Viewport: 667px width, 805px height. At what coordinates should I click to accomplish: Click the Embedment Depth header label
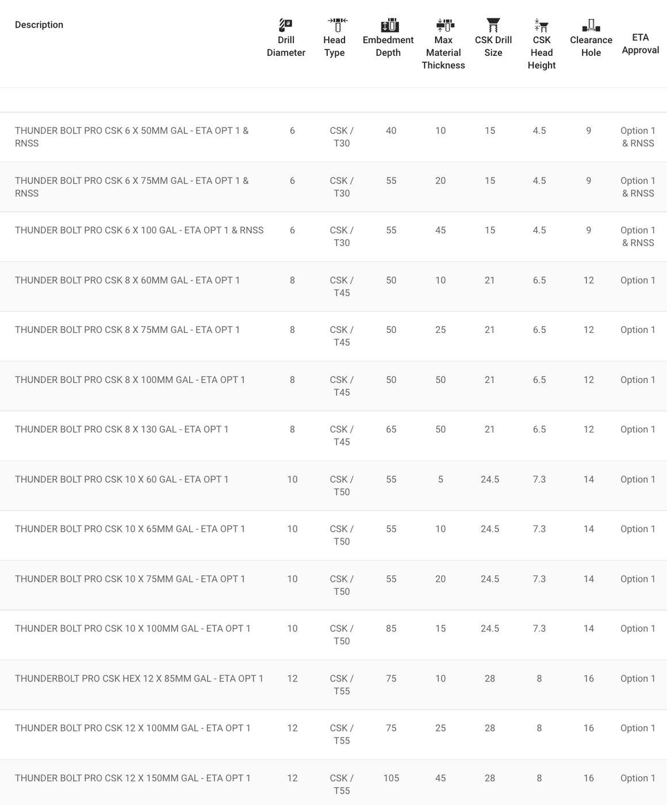388,46
